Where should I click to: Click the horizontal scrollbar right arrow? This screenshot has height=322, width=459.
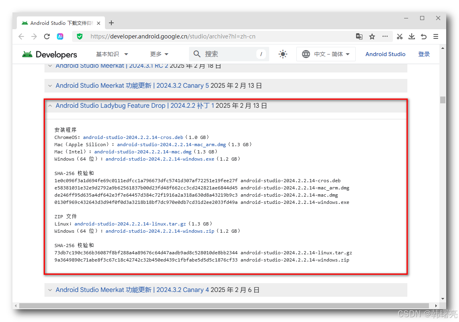(436, 306)
